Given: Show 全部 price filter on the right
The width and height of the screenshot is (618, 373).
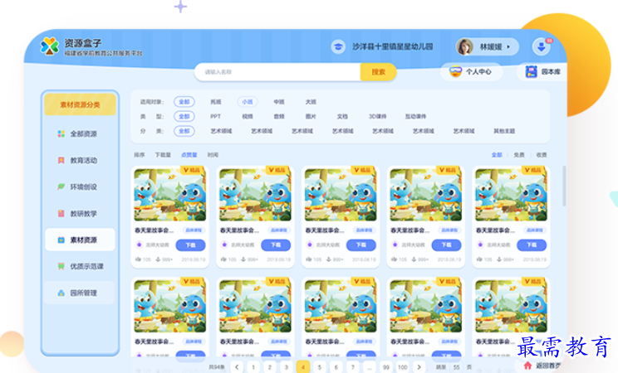Looking at the screenshot, I should tap(497, 155).
